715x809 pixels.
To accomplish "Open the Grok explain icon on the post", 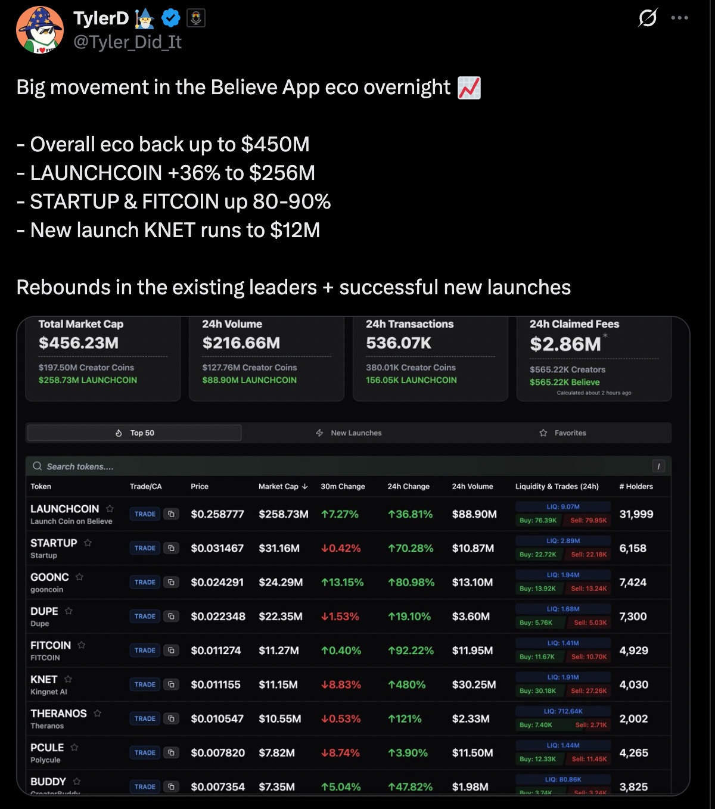I will click(x=648, y=18).
